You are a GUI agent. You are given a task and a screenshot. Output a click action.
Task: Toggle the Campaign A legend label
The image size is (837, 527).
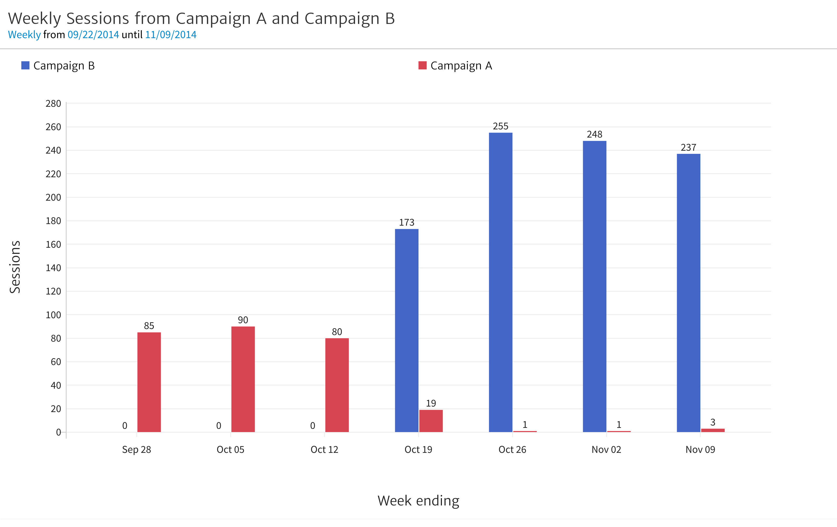pyautogui.click(x=461, y=66)
